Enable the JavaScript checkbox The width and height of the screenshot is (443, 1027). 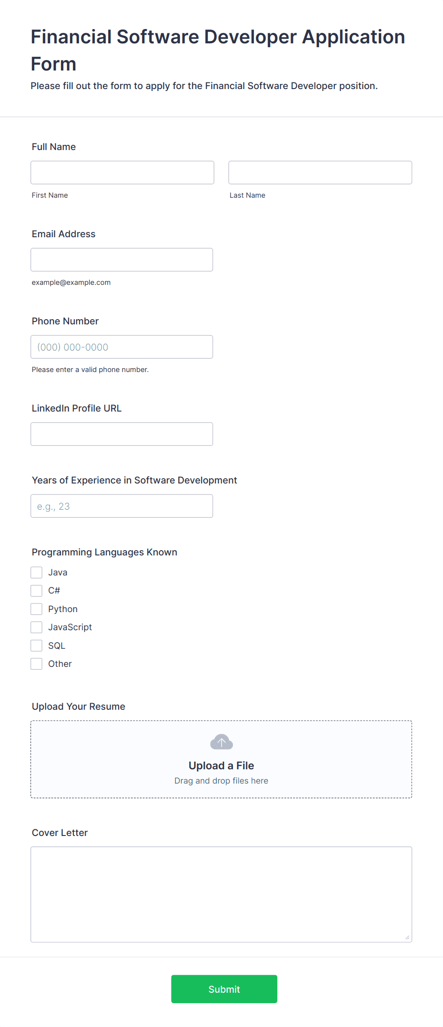point(36,627)
